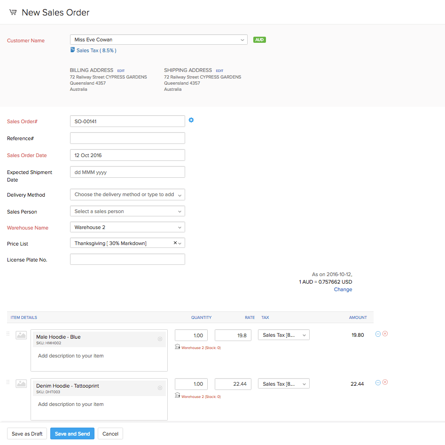This screenshot has width=445, height=445.
Task: Click the Expected Shipment Date field
Action: 127,172
